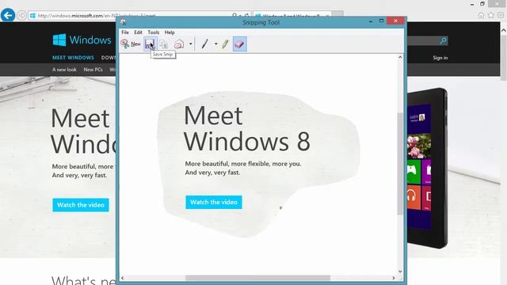Open the Edit menu
Image resolution: width=507 pixels, height=285 pixels.
[x=138, y=32]
